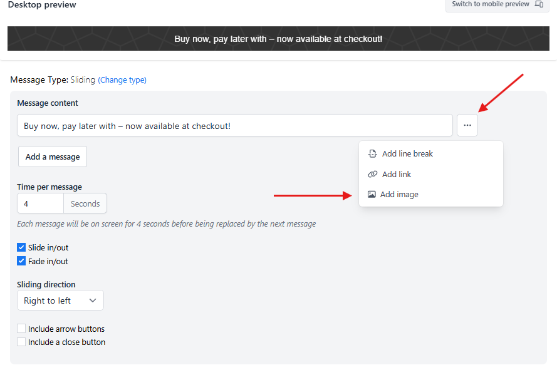Click the chevron on the Right to left selector
The width and height of the screenshot is (557, 375).
click(93, 301)
